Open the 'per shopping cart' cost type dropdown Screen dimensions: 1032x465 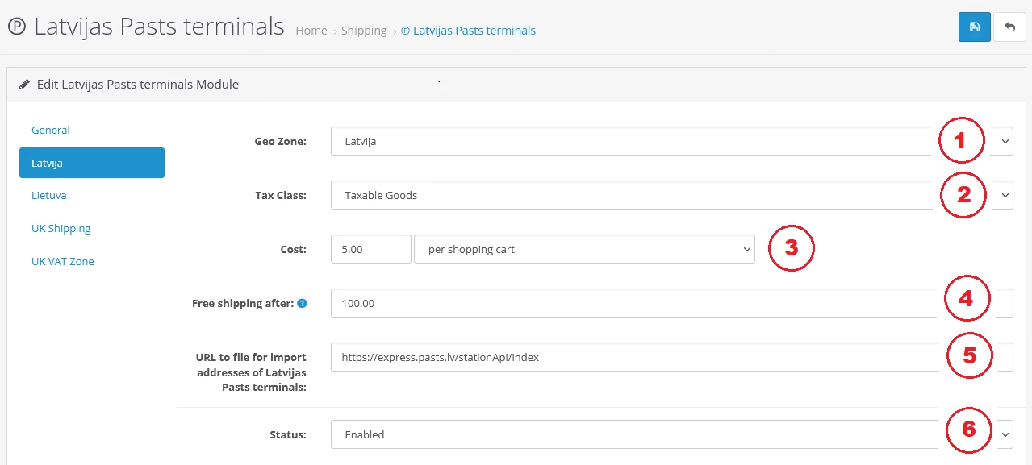point(583,250)
